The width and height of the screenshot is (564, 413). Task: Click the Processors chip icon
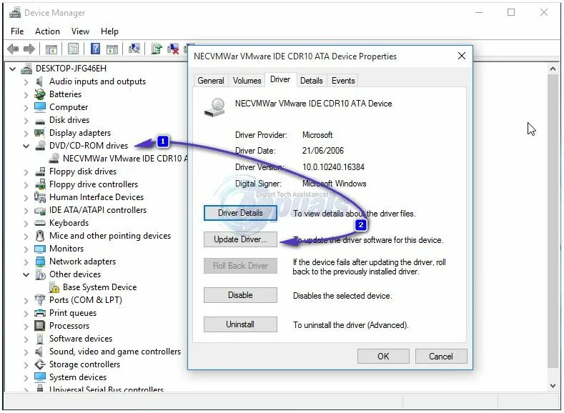tap(39, 326)
